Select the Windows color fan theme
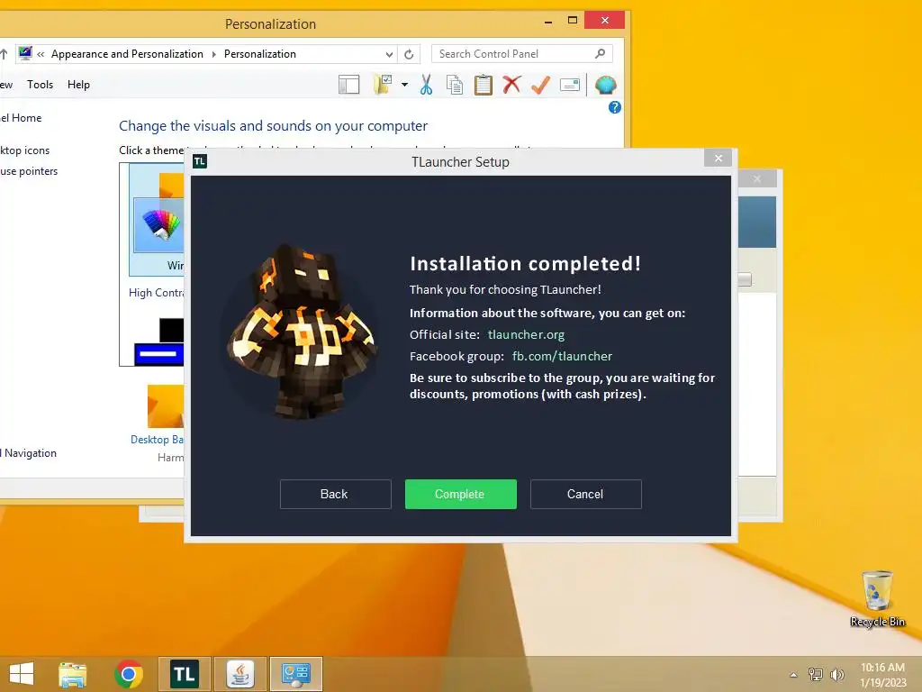Viewport: 922px width, 692px height. coord(158,225)
